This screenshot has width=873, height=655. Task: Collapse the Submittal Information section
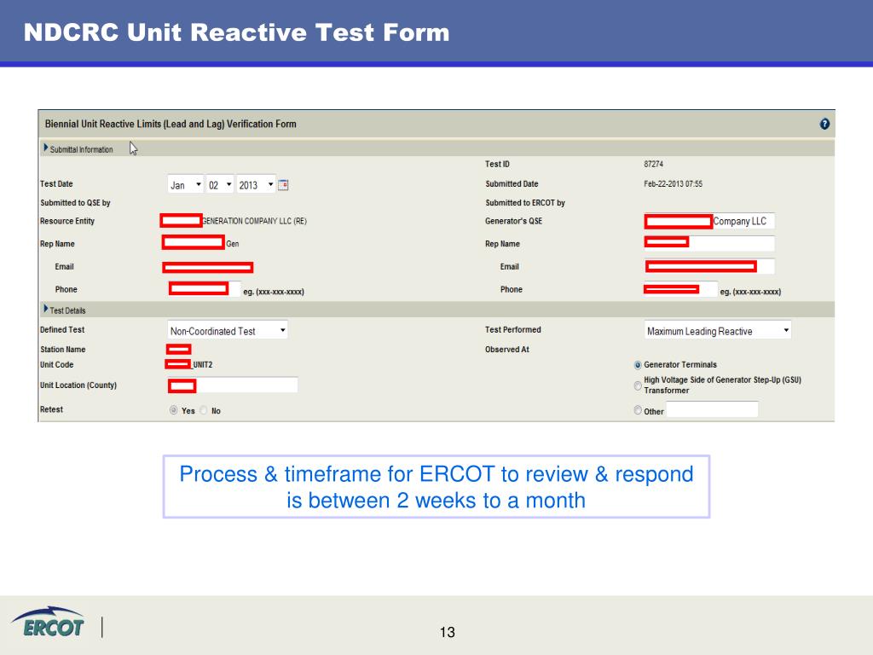pos(46,148)
